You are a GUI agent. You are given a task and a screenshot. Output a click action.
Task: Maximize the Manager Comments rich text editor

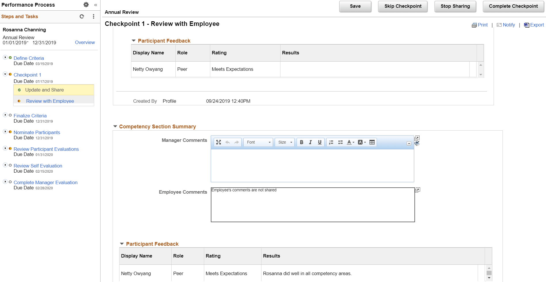(219, 142)
